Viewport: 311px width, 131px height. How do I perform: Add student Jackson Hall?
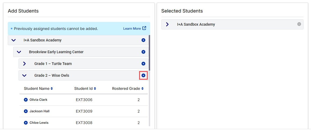click(x=26, y=111)
